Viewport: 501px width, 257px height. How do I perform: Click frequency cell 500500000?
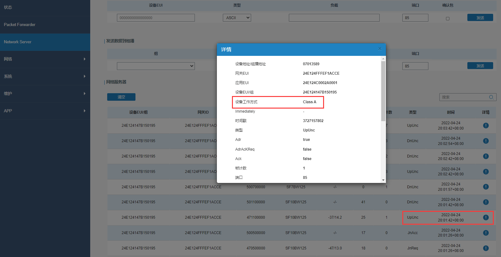[256, 233]
